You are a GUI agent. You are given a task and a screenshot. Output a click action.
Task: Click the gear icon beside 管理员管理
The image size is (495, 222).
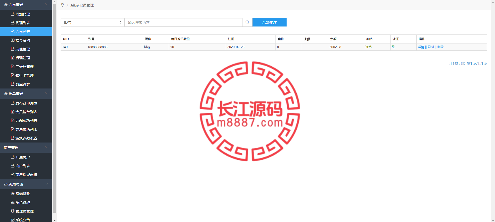click(x=12, y=211)
